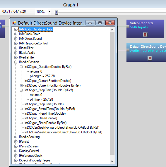166x167 pixels.
Task: Click the Audio Input pin connector
Action: (128, 50)
